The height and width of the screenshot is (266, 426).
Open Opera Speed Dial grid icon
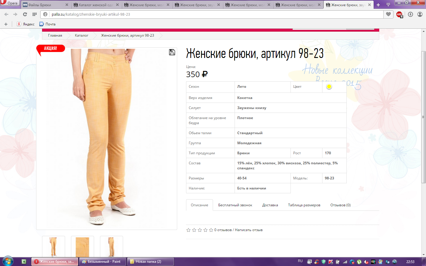point(35,14)
